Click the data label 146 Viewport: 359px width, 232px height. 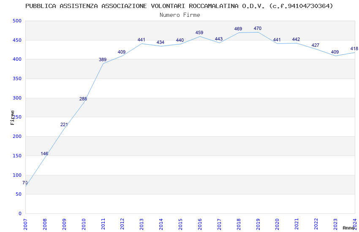point(44,154)
